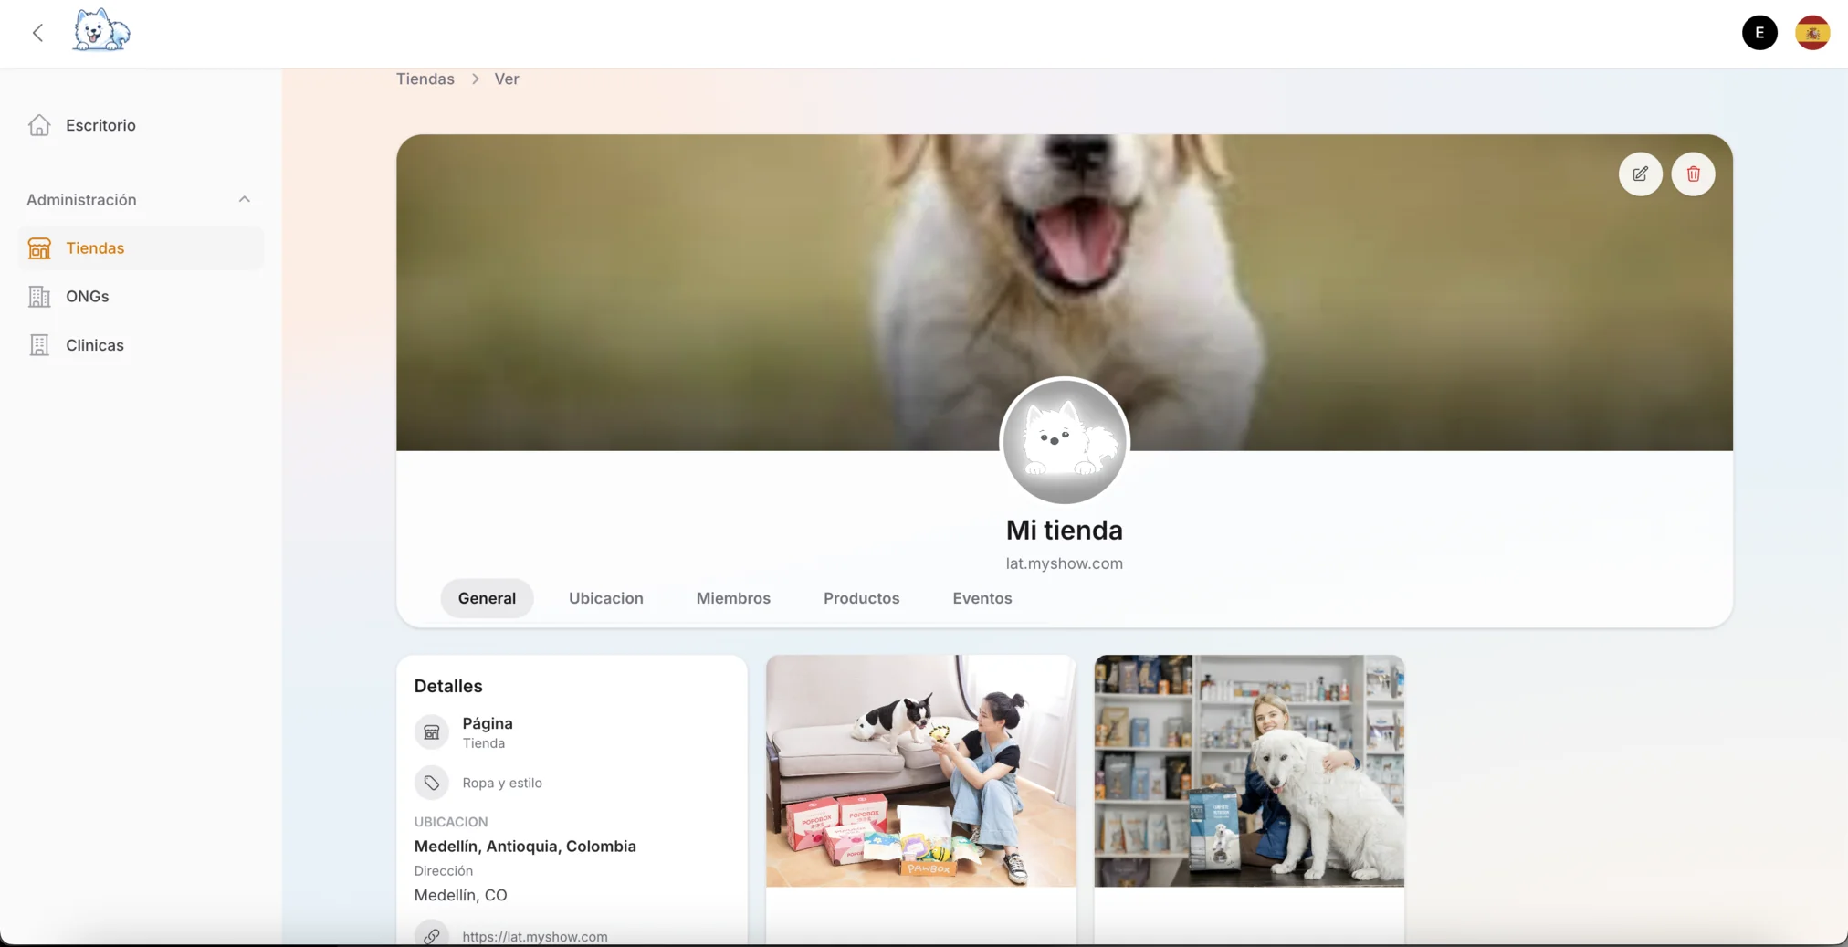Click the Clinicas icon in the sidebar
This screenshot has width=1848, height=947.
[x=38, y=345]
